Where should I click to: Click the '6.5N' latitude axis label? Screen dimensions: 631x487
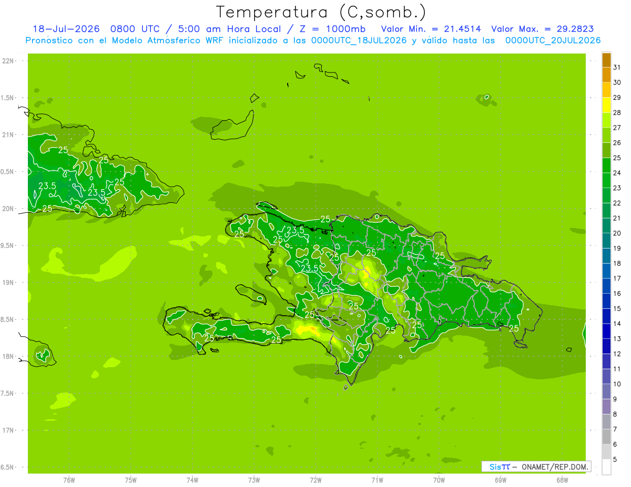[8, 467]
